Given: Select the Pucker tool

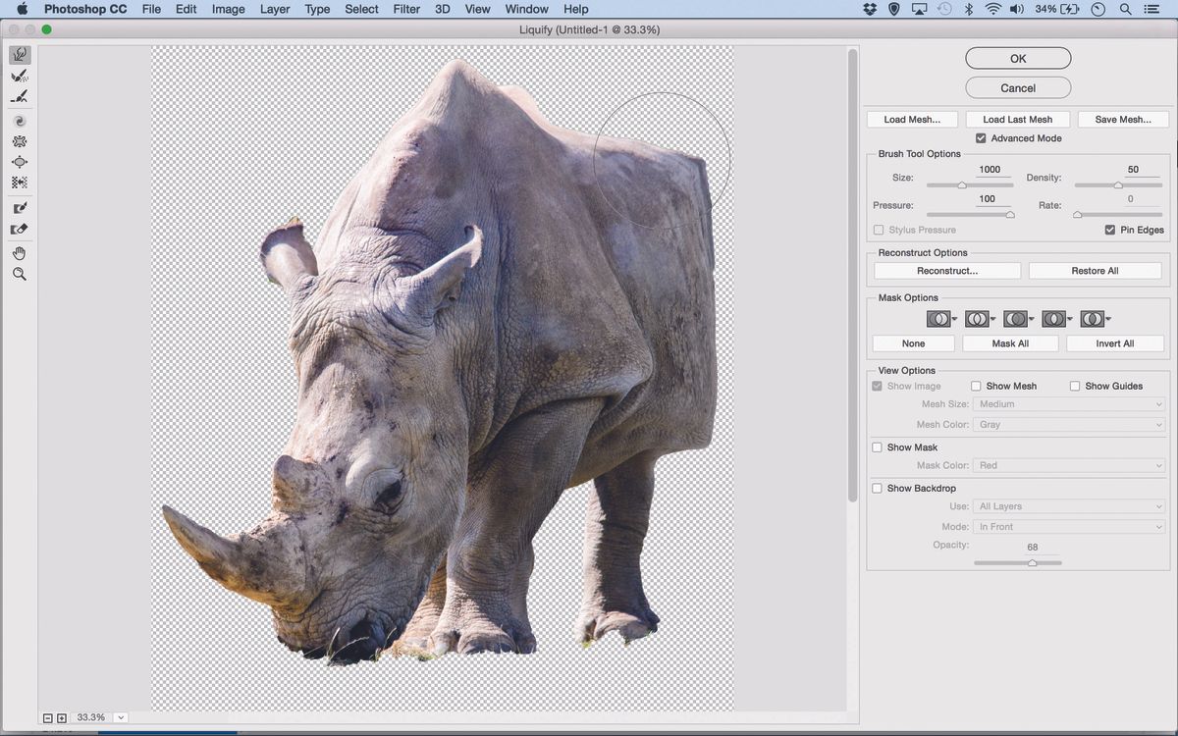Looking at the screenshot, I should tap(20, 140).
